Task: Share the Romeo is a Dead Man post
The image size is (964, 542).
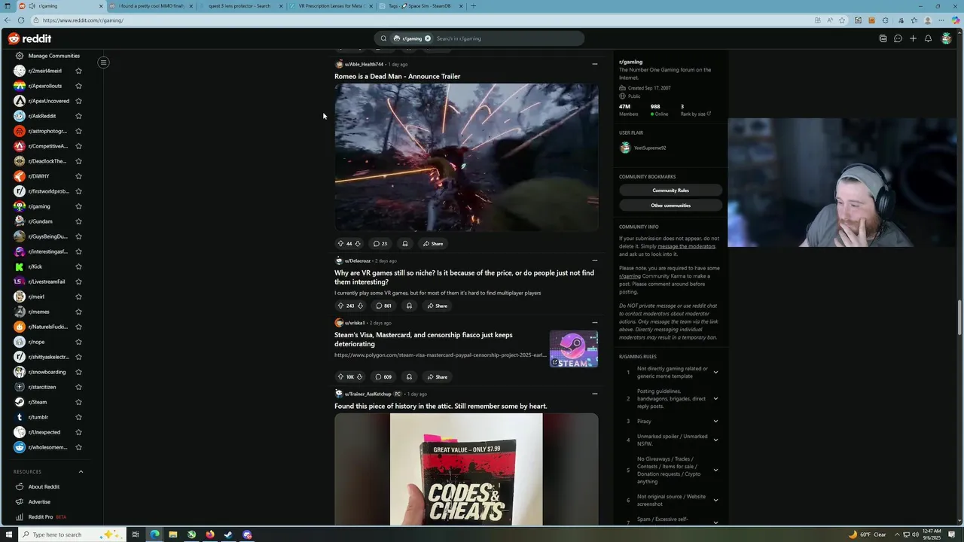Action: (433, 244)
